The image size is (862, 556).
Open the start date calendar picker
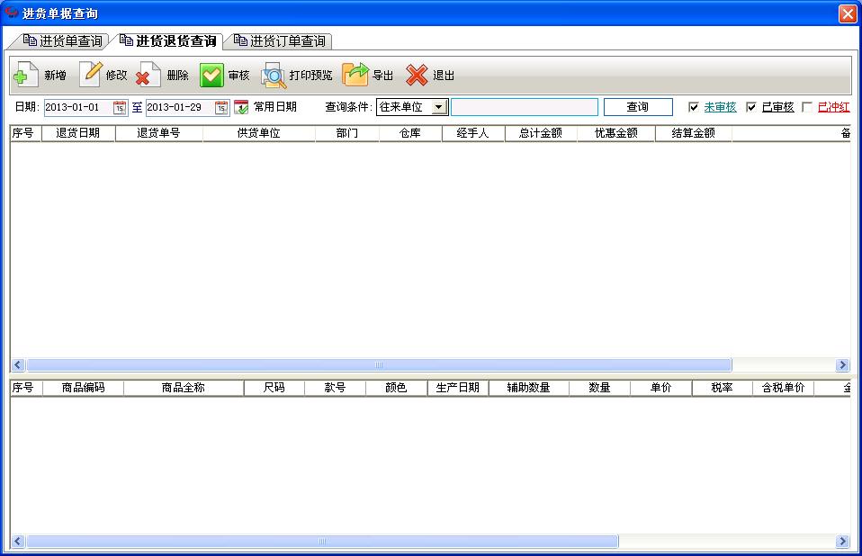tap(120, 108)
